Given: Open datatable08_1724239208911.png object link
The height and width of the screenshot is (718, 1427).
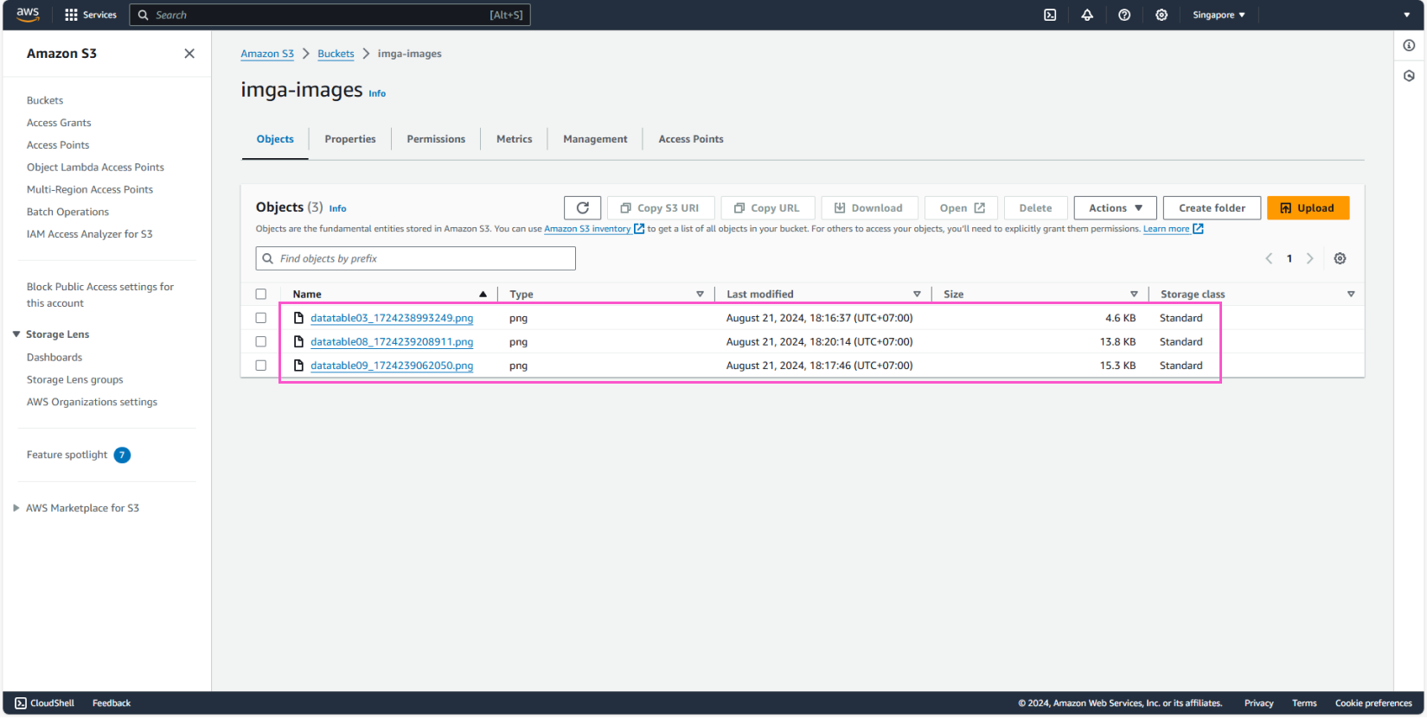Looking at the screenshot, I should (392, 341).
